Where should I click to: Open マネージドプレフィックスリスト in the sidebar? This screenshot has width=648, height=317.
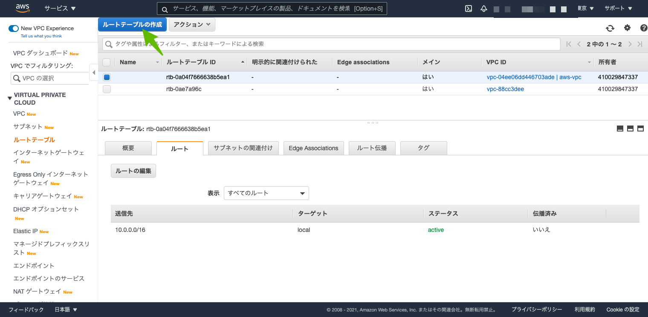click(52, 248)
